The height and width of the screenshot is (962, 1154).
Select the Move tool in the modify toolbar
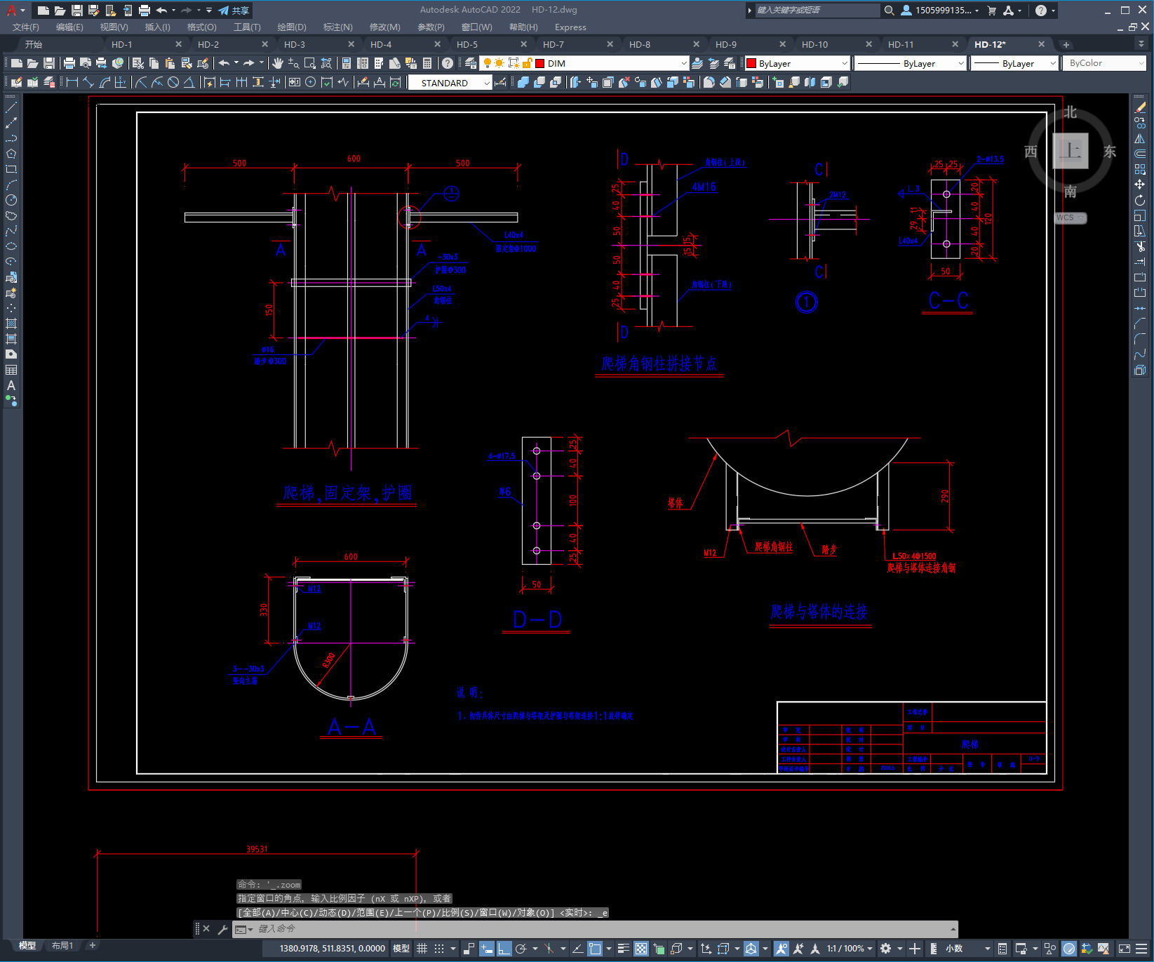click(x=1140, y=185)
